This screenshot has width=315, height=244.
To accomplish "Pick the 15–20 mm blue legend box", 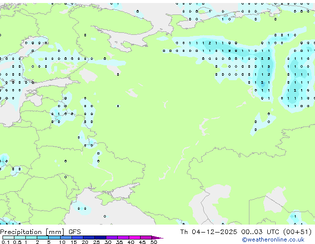I will (77, 238).
